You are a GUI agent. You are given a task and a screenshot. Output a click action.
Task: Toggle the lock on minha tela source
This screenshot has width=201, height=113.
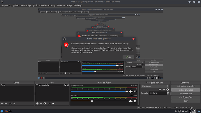pos(68,85)
